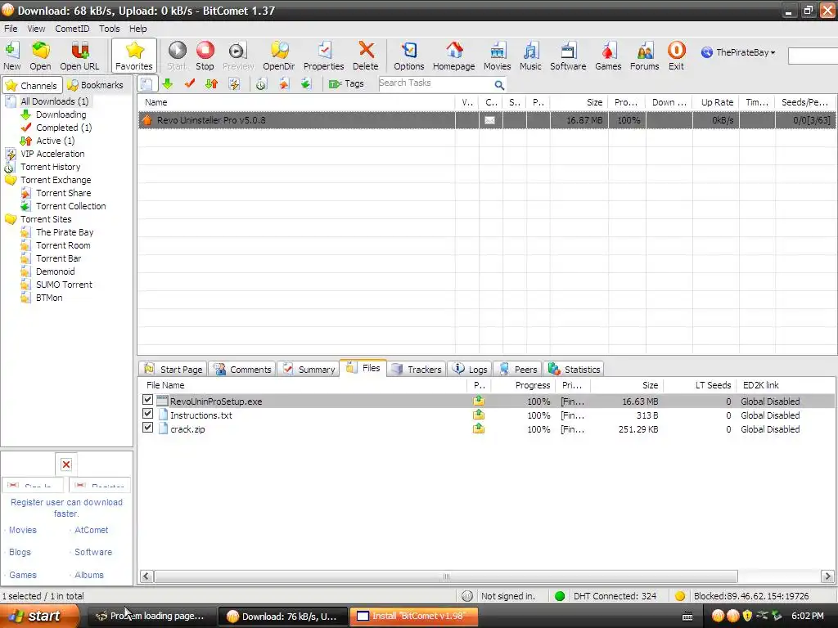The image size is (838, 628).
Task: Open the Games channel icon
Action: [608, 56]
